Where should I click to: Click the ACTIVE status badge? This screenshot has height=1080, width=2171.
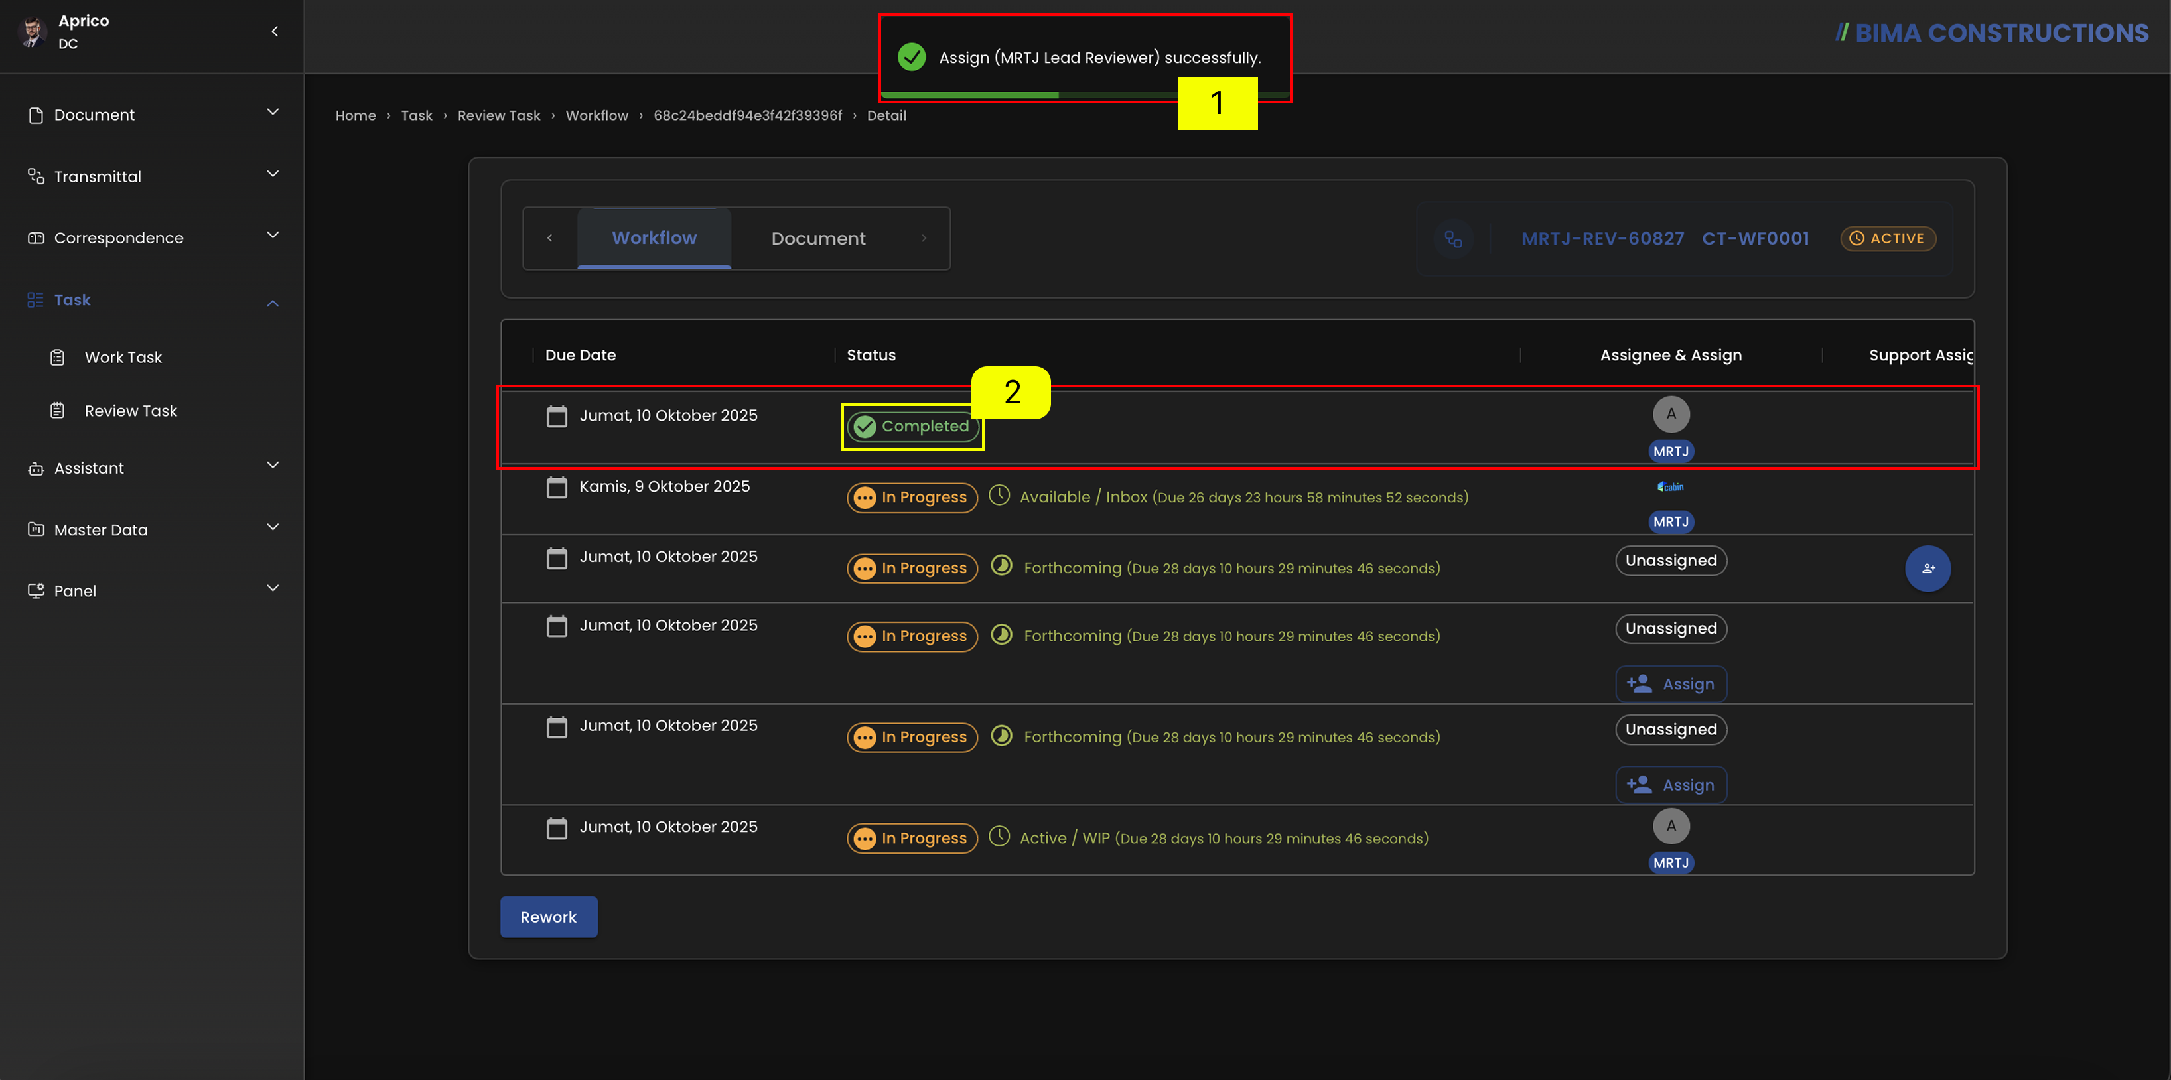1887,238
